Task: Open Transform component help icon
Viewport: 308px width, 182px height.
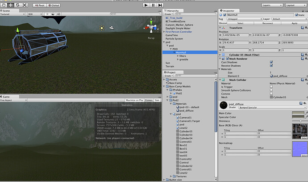Action: coord(302,28)
